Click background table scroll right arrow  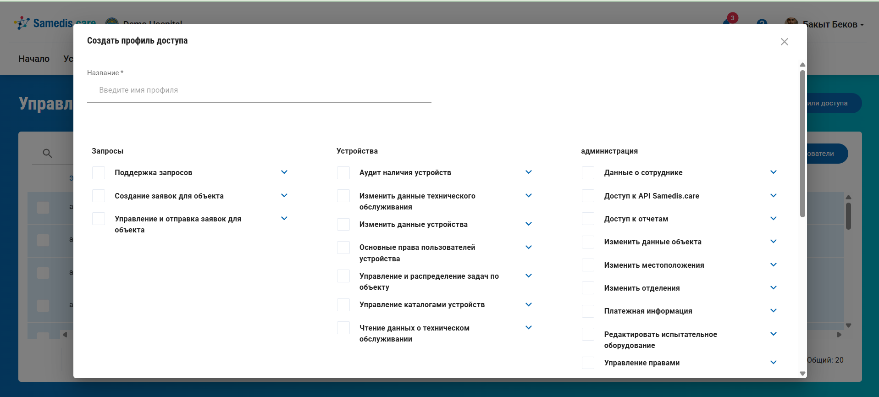click(x=839, y=335)
